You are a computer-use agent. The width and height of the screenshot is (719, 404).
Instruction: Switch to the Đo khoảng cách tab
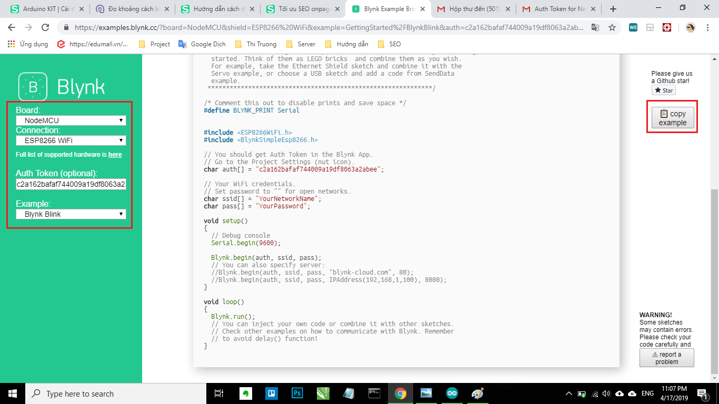(x=131, y=9)
